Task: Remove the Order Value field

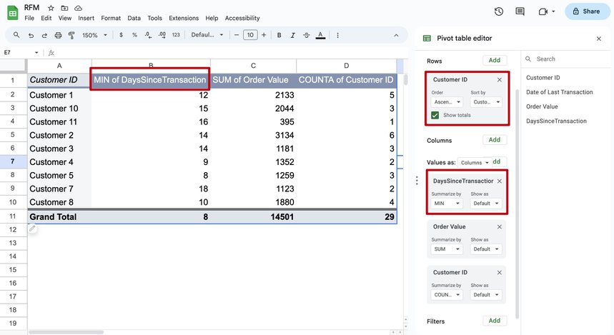Action: pos(499,226)
